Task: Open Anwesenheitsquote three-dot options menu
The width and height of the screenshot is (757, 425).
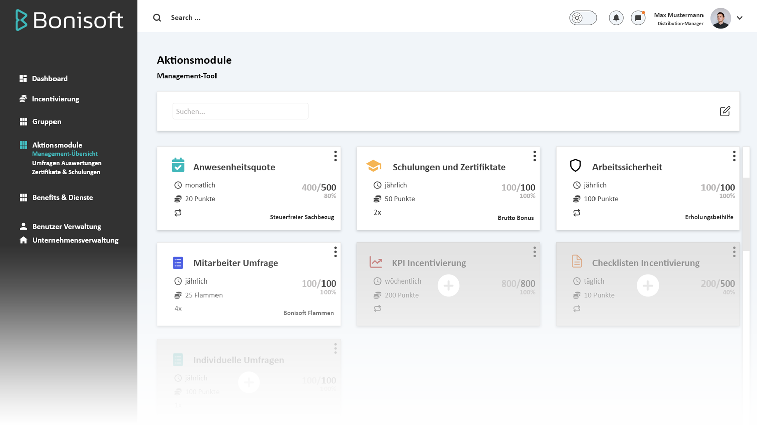Action: (x=335, y=156)
